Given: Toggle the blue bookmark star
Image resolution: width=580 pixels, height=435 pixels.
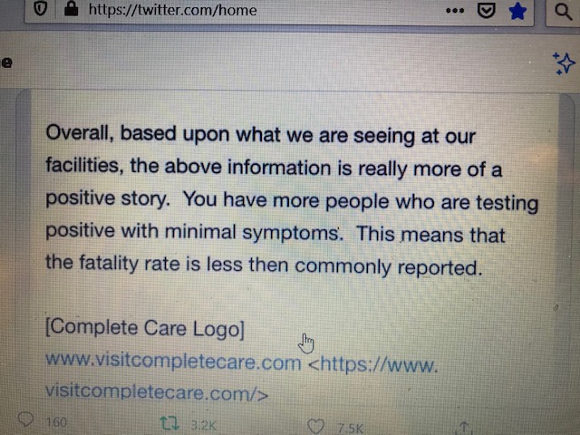Looking at the screenshot, I should coord(517,11).
